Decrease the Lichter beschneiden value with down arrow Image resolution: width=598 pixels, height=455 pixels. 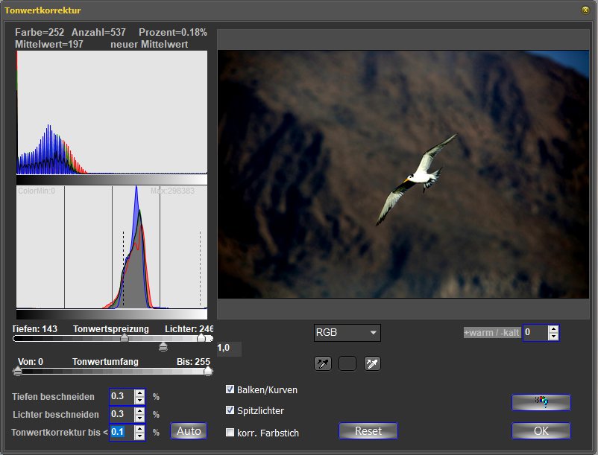point(139,418)
